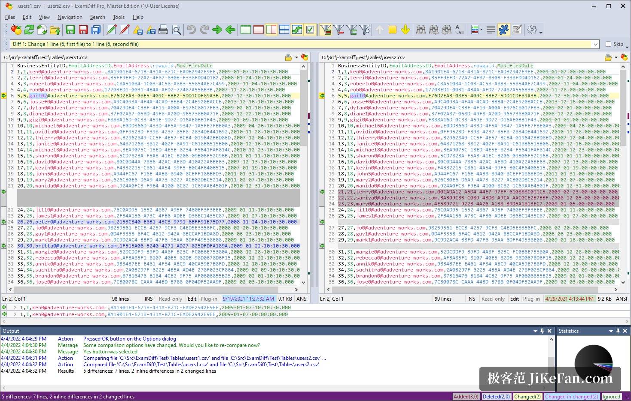Click Edit in the left pane status bar

tap(192, 299)
